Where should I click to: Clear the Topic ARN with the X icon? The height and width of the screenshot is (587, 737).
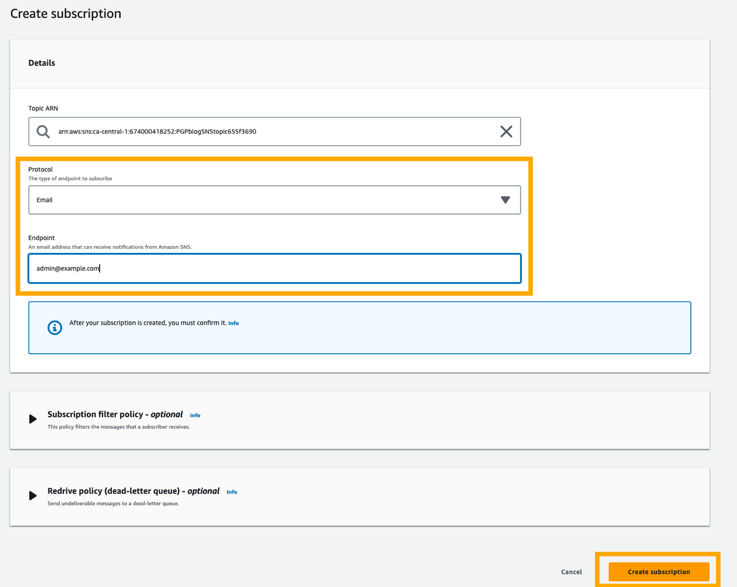point(506,131)
